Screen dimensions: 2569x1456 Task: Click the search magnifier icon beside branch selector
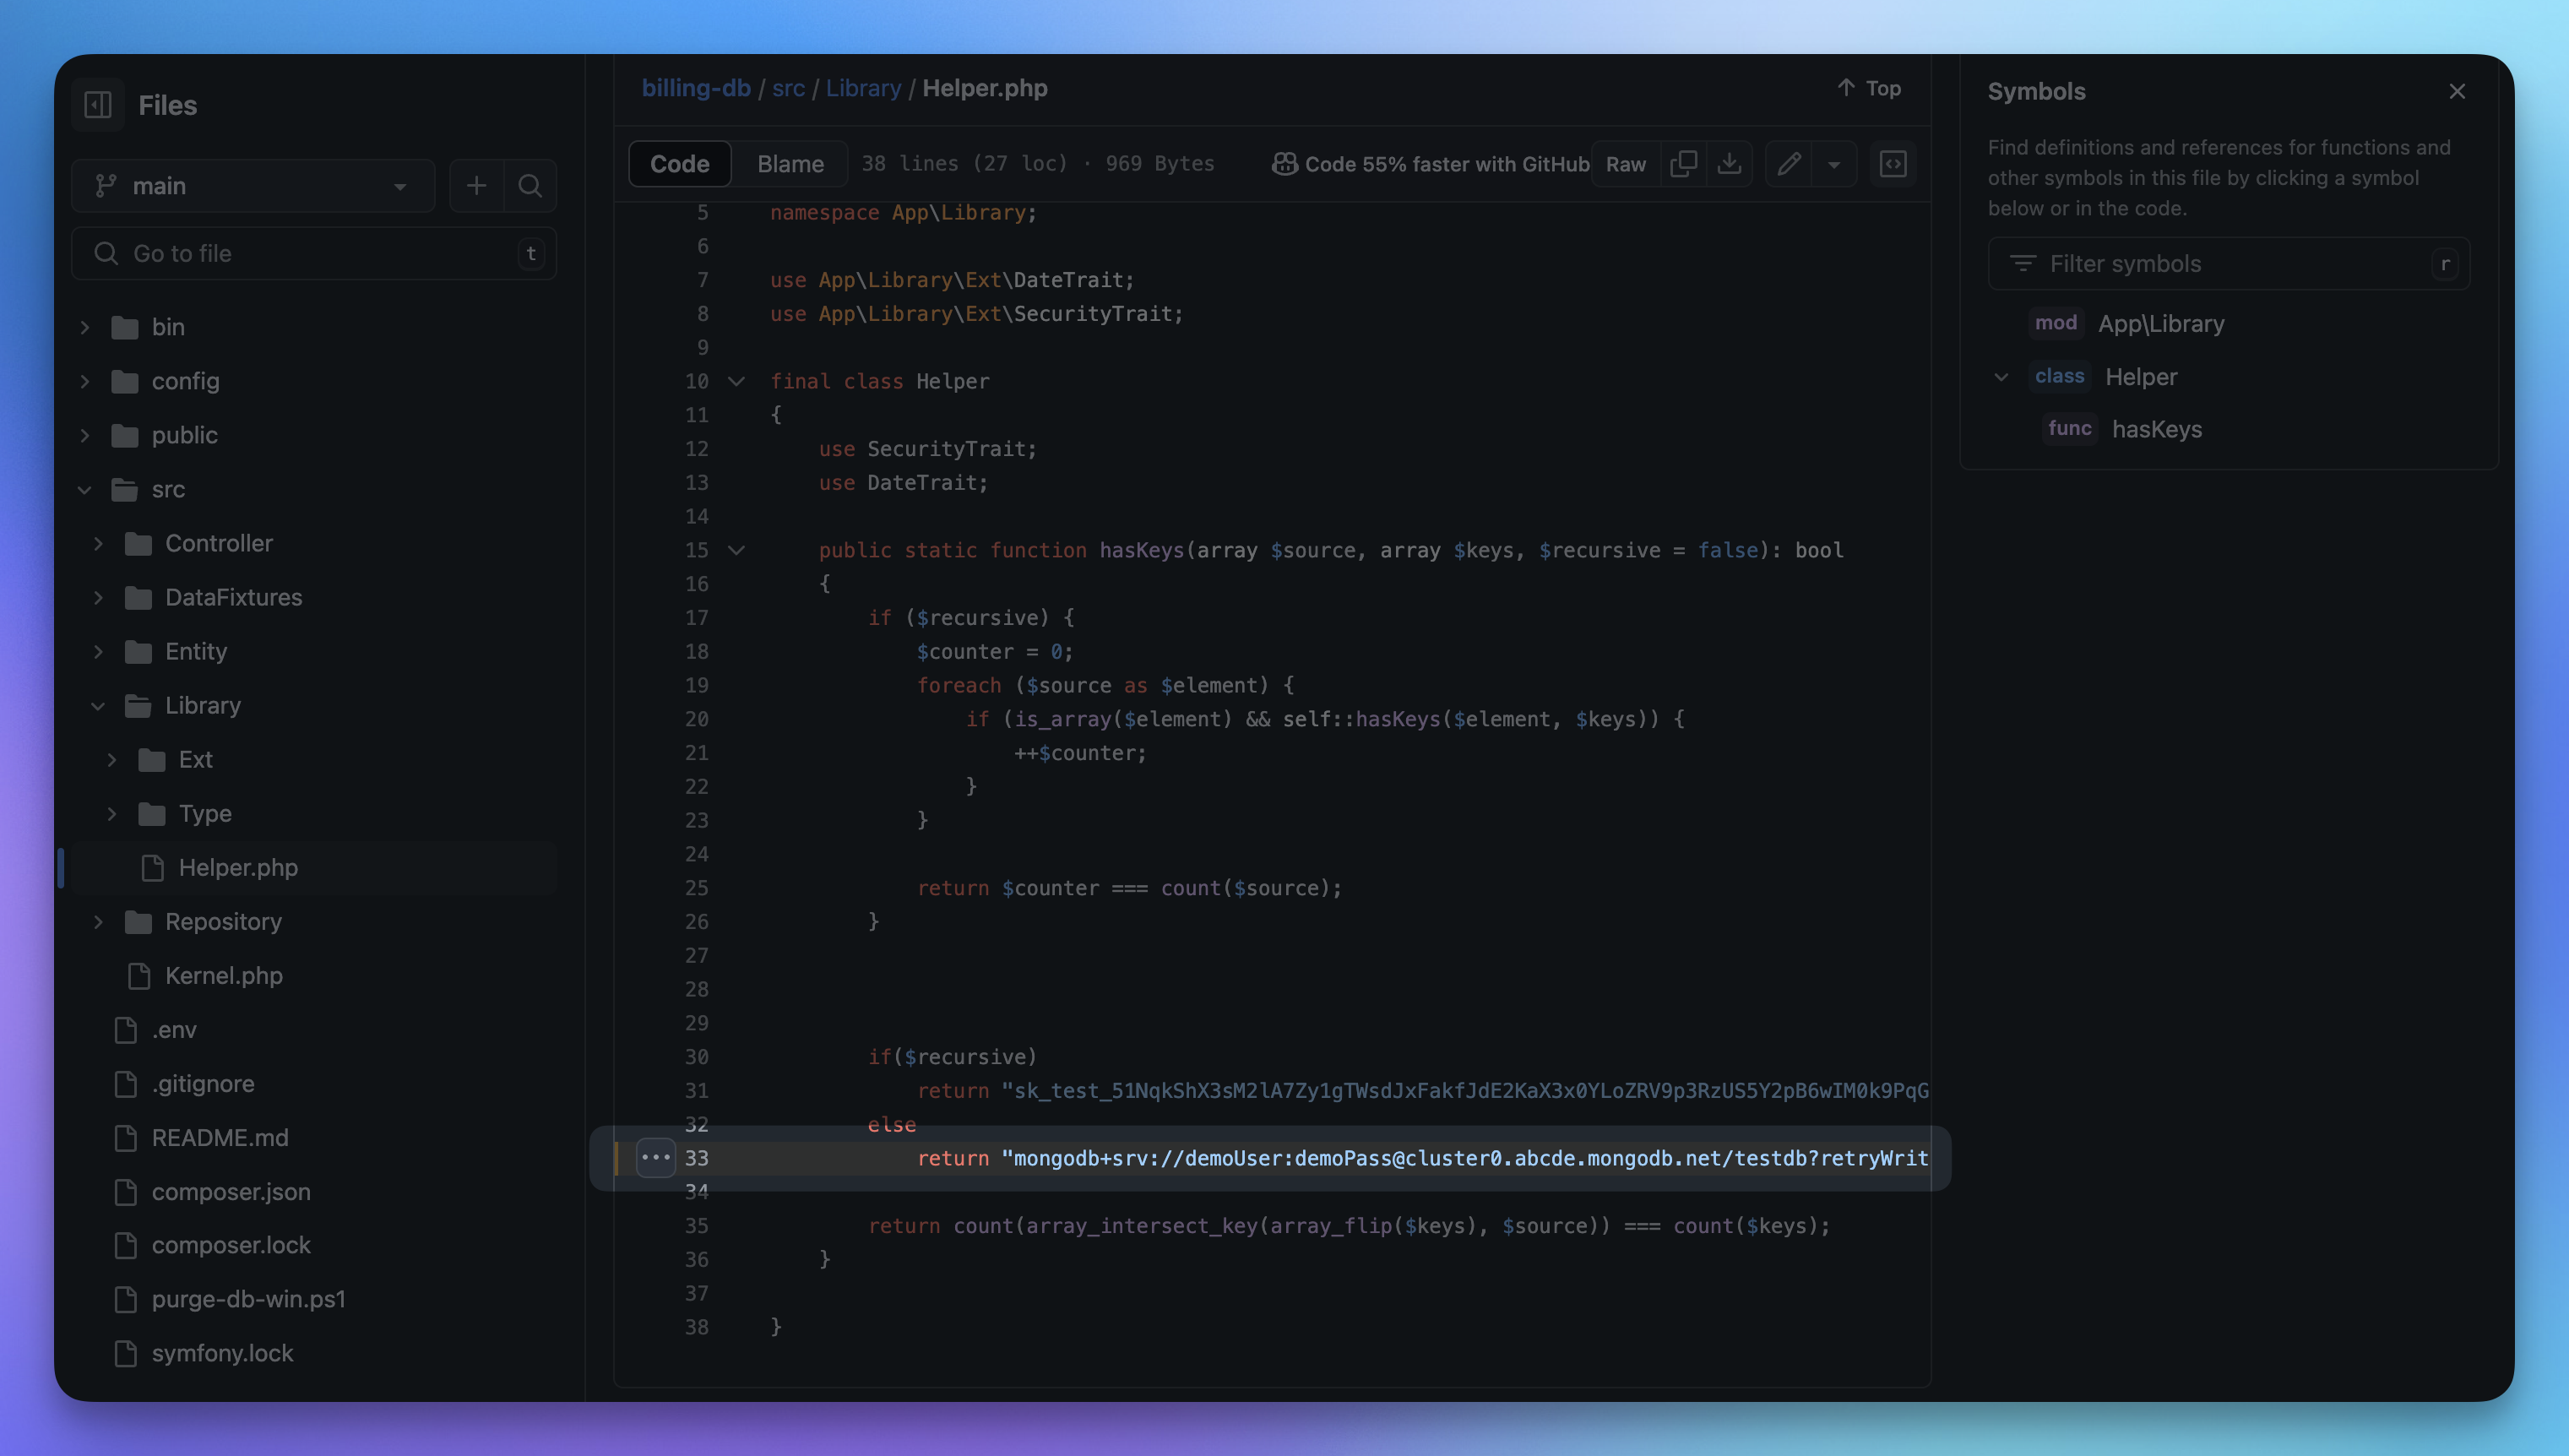pos(530,185)
